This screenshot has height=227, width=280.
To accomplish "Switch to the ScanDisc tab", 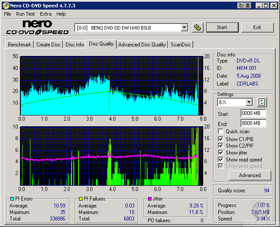I will (x=181, y=44).
